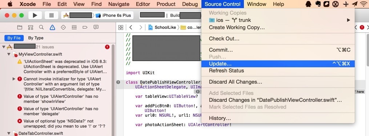
Task: Show related items grid icon in editor
Action: 121,27
